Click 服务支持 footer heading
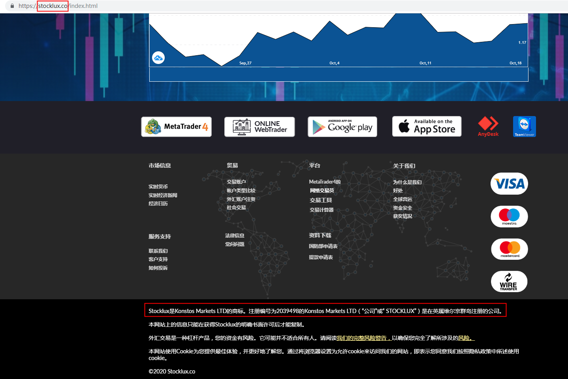Image resolution: width=568 pixels, height=379 pixels. click(x=160, y=237)
